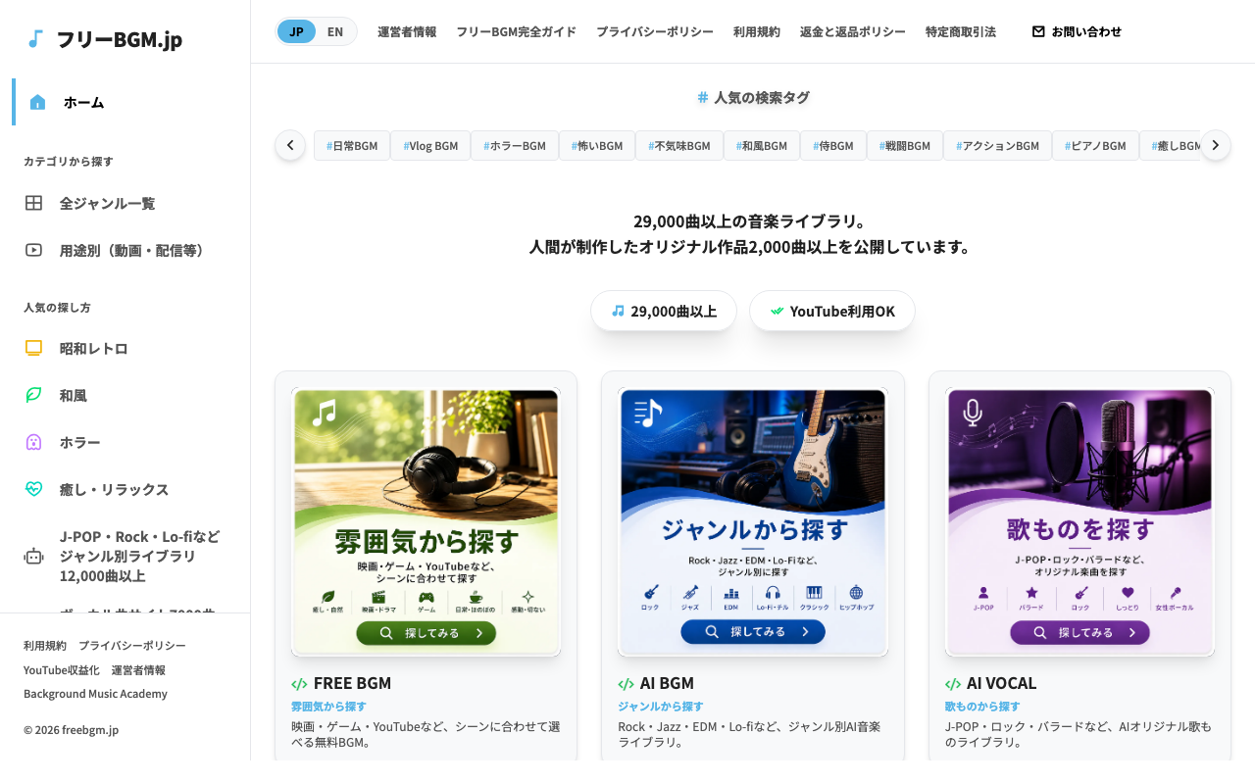Click the checkmark icon in YouTube利用OK badge
This screenshot has width=1255, height=784.
[x=777, y=311]
